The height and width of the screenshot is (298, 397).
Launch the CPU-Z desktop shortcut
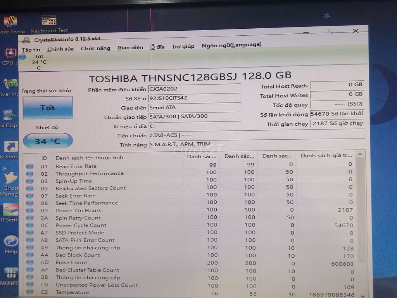click(10, 56)
